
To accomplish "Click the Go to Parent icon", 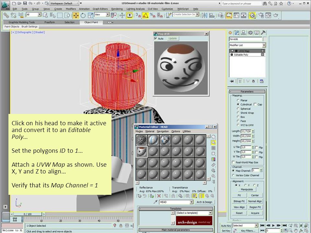I will [207, 196].
